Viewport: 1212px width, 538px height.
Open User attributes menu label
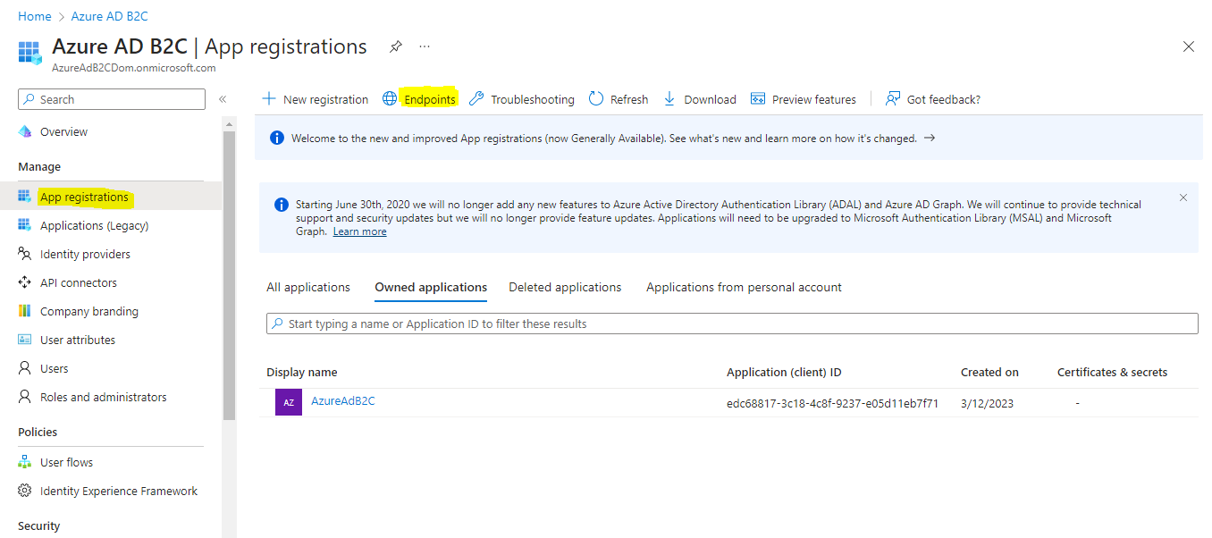click(78, 340)
